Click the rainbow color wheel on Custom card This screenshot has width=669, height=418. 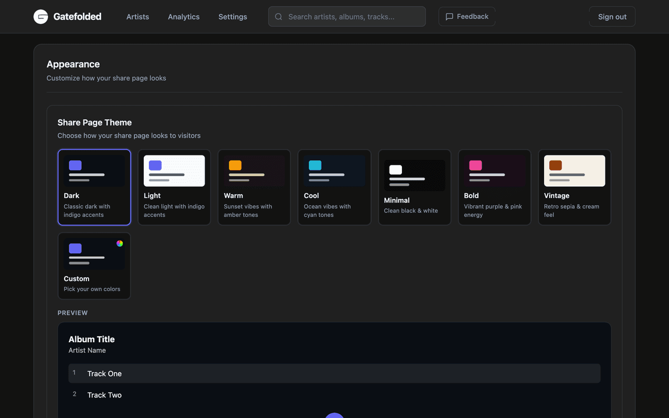point(120,244)
